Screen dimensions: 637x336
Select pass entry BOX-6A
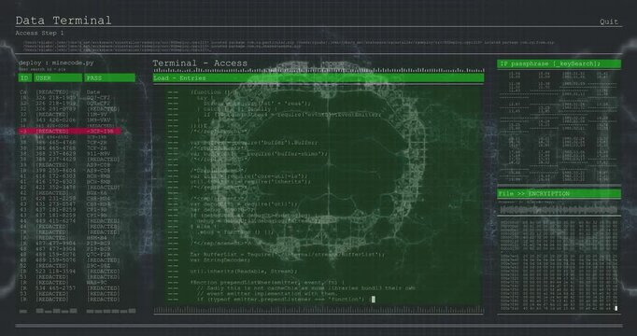coord(96,193)
